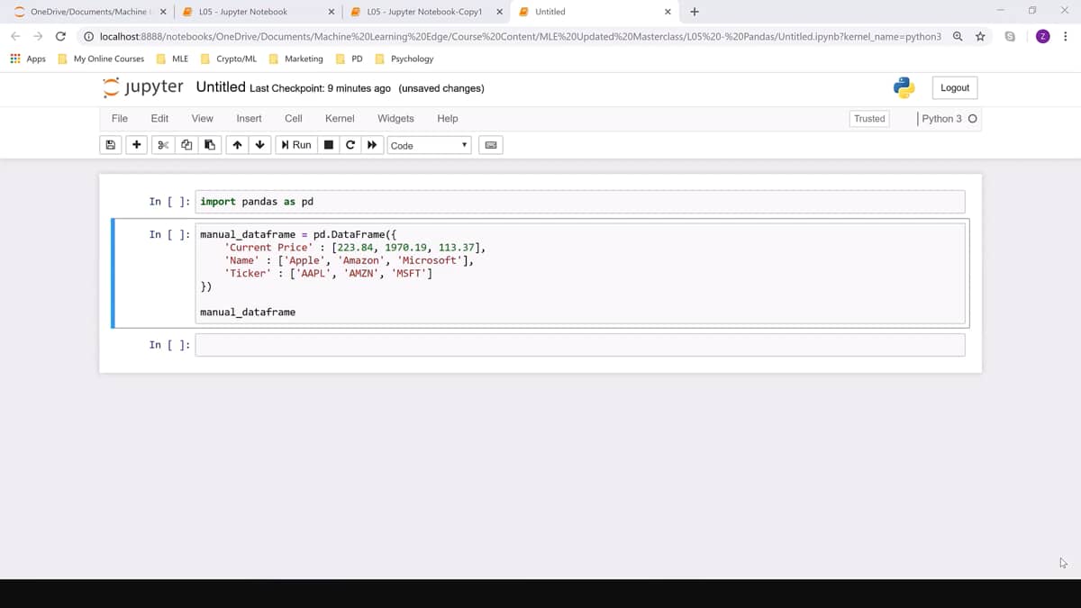This screenshot has height=608, width=1081.
Task: Click the Skype extension icon
Action: point(1010,36)
